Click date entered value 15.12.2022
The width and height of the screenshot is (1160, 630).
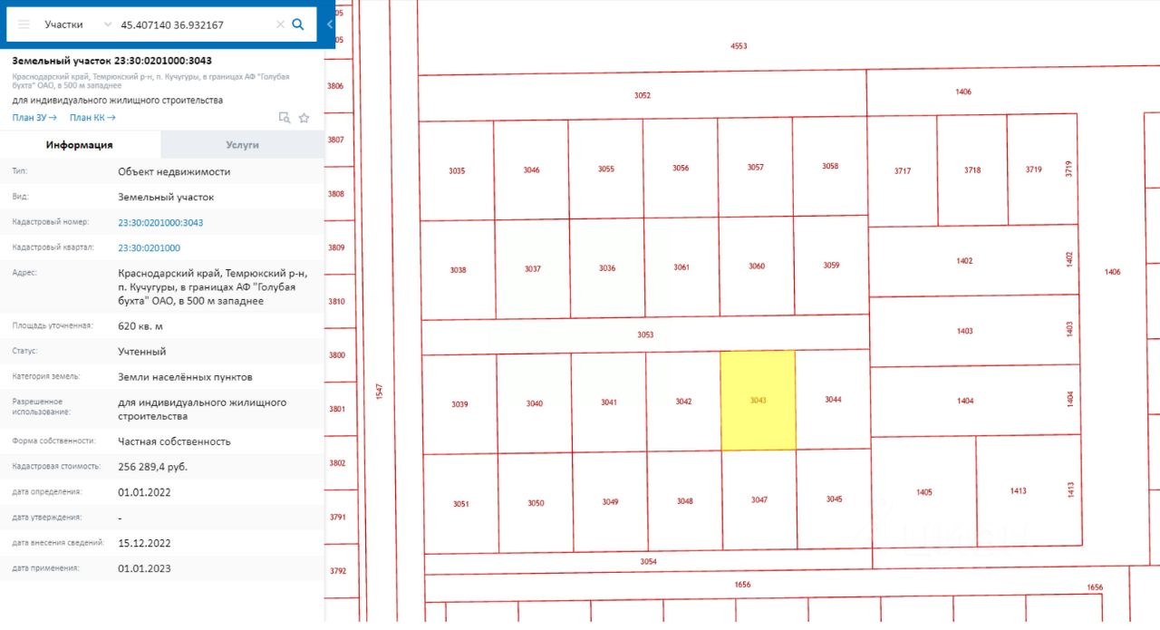click(144, 543)
